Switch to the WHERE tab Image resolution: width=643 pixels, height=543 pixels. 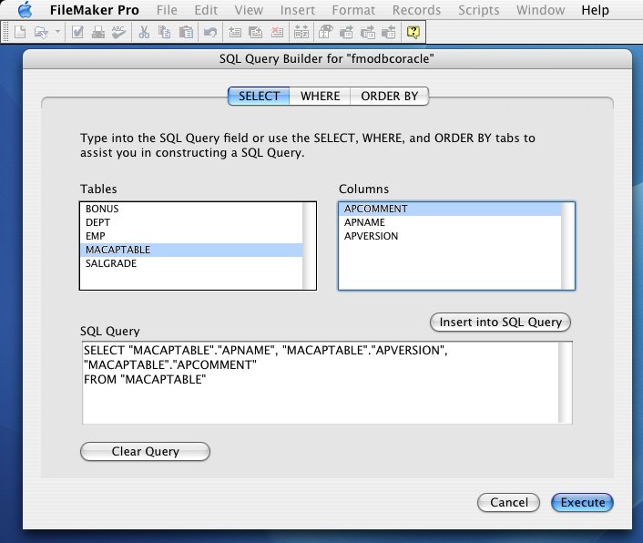point(320,96)
